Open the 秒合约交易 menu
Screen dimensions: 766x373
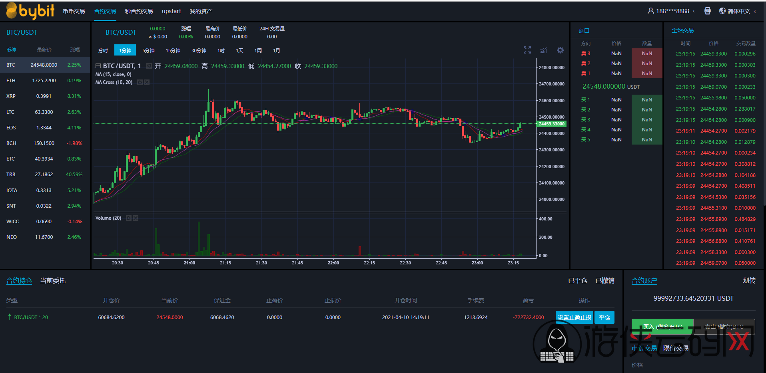pyautogui.click(x=139, y=11)
